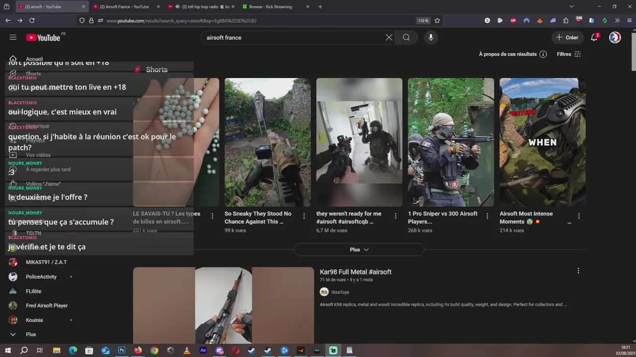Viewport: 636px width, 357px height.
Task: Play the Kar98 rifle video thumbnail
Action: pyautogui.click(x=224, y=305)
